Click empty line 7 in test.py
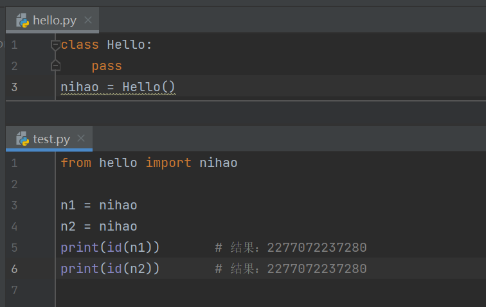Image resolution: width=486 pixels, height=307 pixels. (x=193, y=290)
